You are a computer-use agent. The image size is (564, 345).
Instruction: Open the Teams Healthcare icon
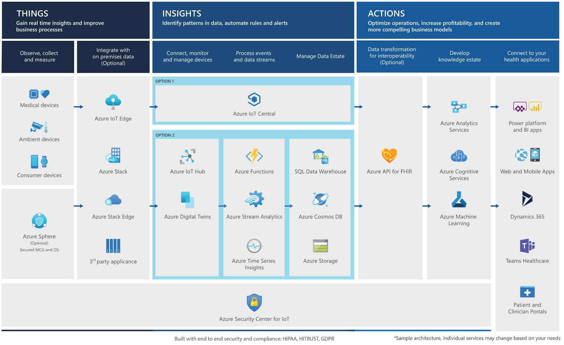click(527, 246)
